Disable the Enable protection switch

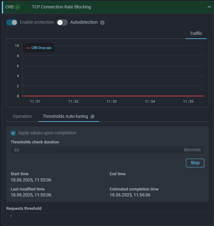click(x=12, y=22)
